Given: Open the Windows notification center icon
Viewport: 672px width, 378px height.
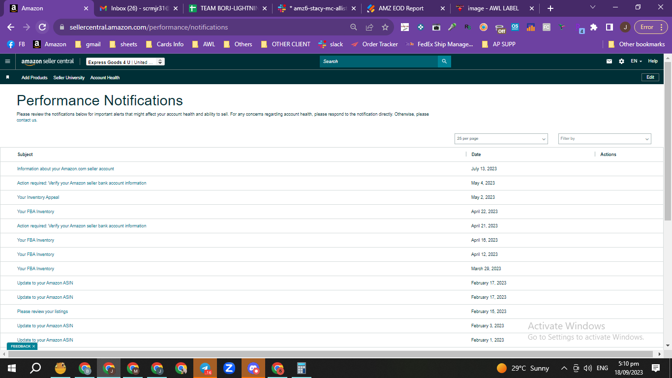Looking at the screenshot, I should (x=656, y=368).
